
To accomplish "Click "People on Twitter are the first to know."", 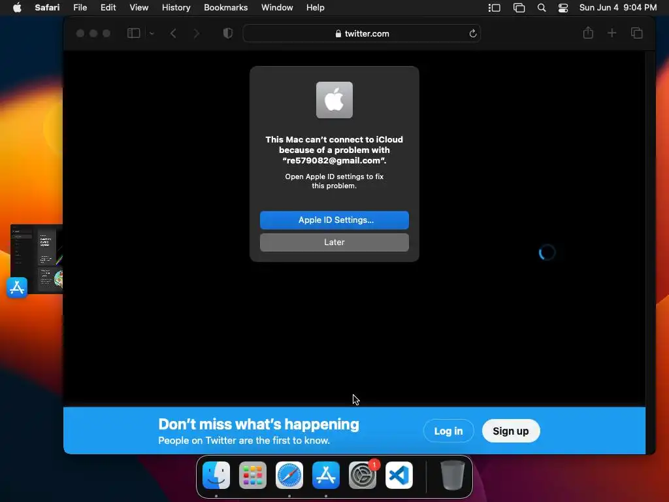I will click(x=244, y=441).
